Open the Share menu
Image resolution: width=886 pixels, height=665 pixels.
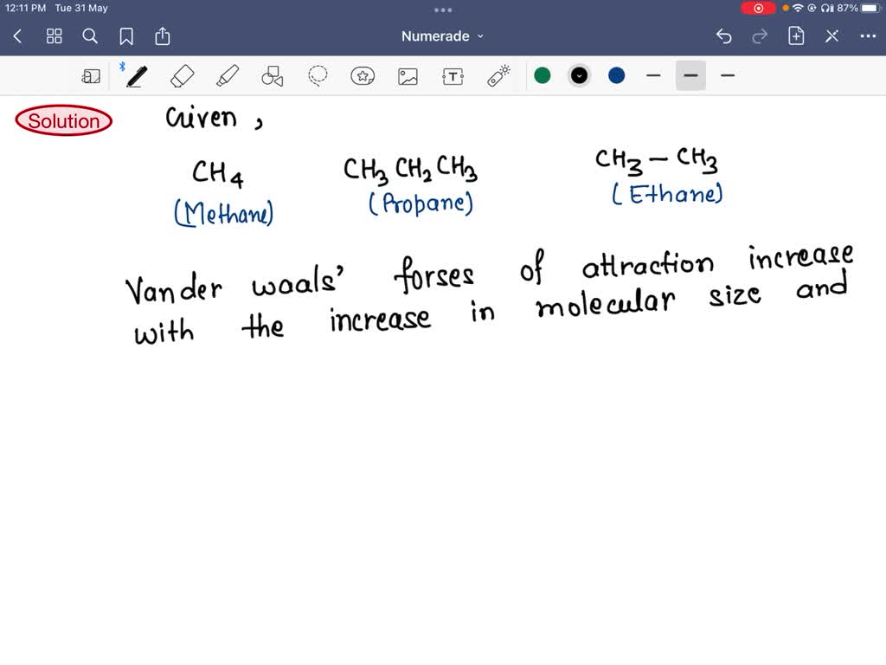(x=163, y=36)
